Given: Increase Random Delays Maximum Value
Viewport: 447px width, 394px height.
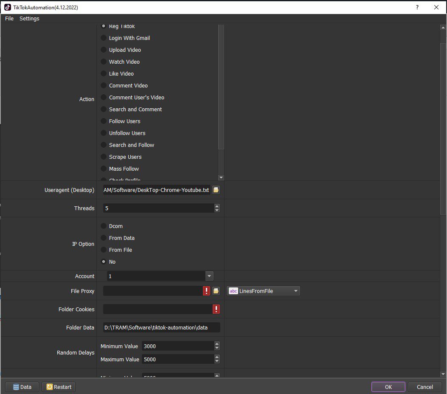Looking at the screenshot, I should 217,357.
